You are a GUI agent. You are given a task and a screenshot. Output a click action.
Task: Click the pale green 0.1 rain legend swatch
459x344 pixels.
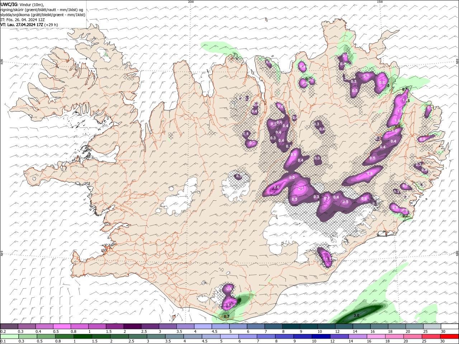point(9,336)
